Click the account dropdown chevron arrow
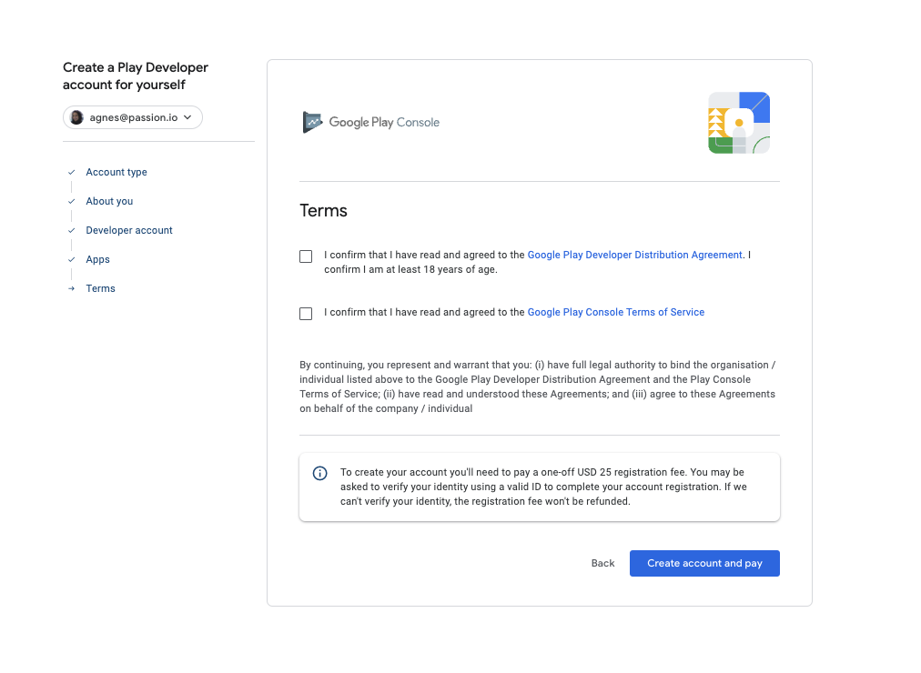Image resolution: width=921 pixels, height=673 pixels. pos(187,117)
